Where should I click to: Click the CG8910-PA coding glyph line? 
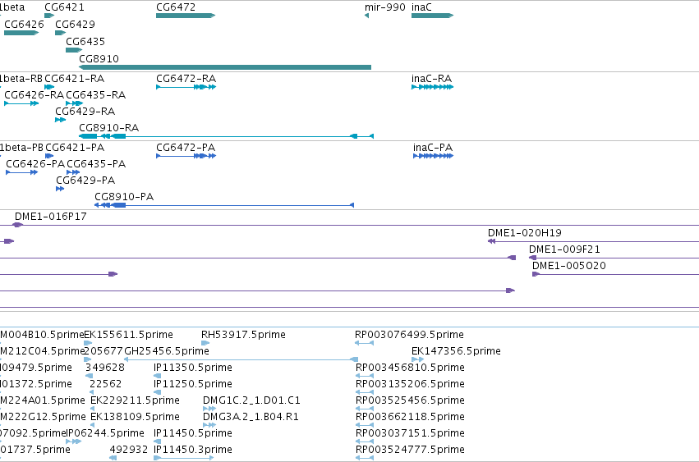[224, 205]
